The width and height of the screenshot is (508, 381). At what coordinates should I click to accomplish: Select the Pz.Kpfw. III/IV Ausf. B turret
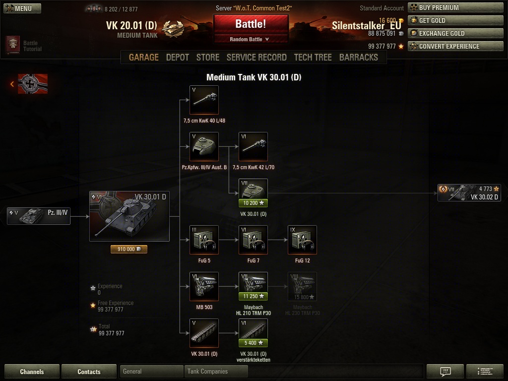click(204, 146)
